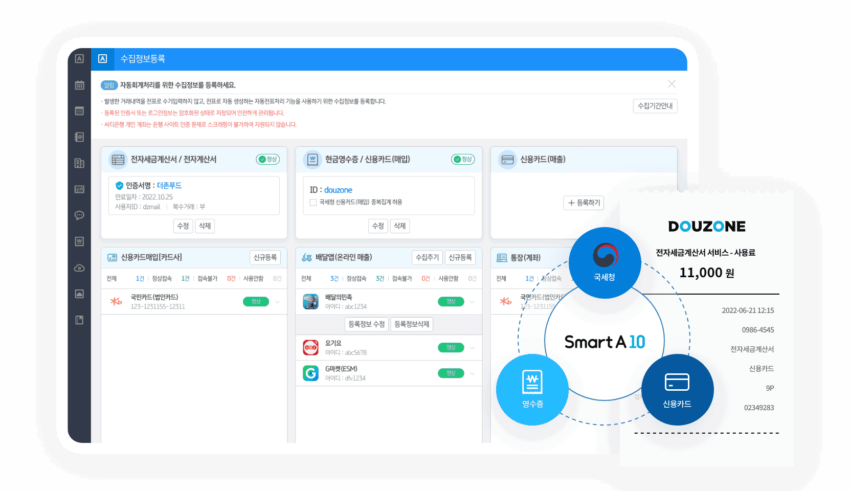
Task: Click the bookmark book icon in sidebar
Action: pos(79,320)
